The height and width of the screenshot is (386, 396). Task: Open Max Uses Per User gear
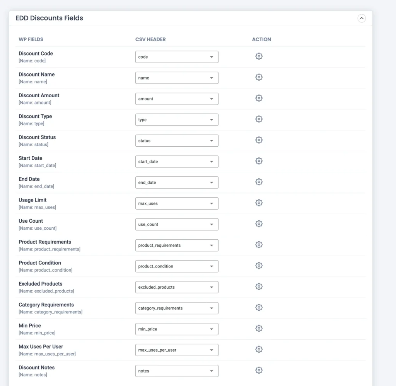pyautogui.click(x=259, y=349)
